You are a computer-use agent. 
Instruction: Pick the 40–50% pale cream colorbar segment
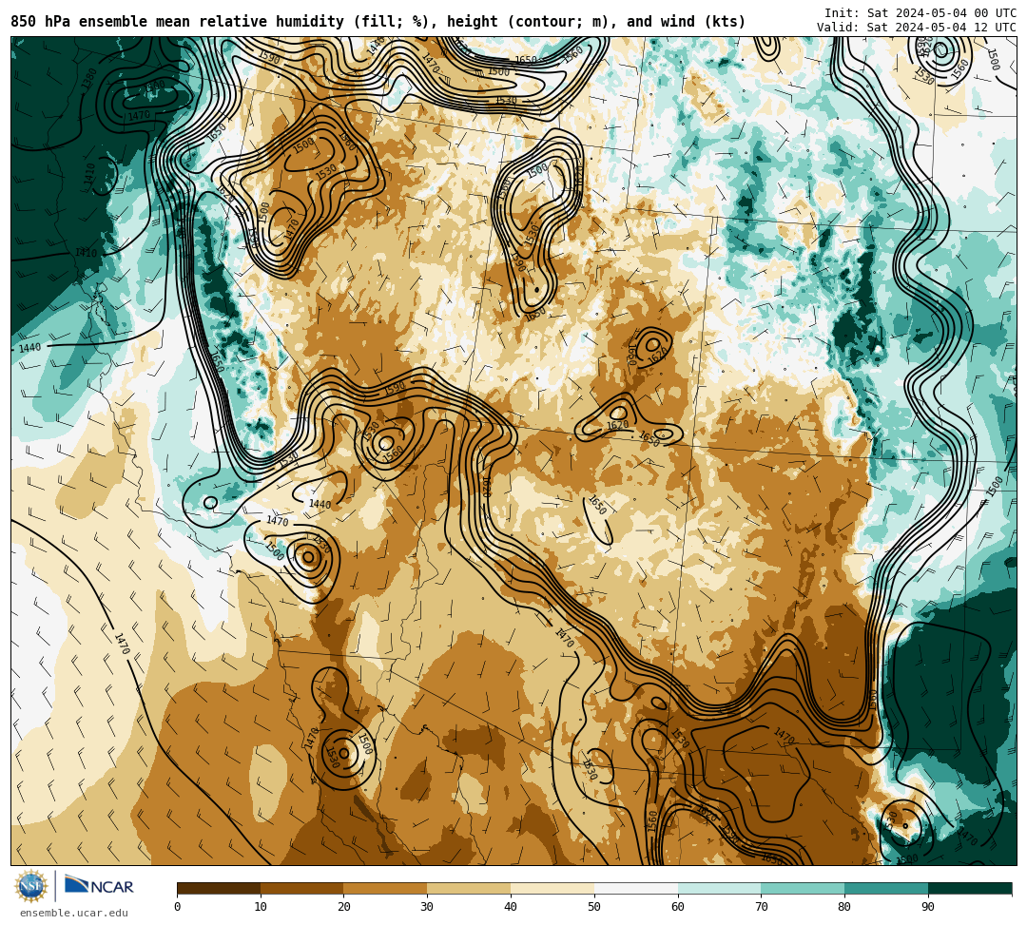tap(552, 888)
